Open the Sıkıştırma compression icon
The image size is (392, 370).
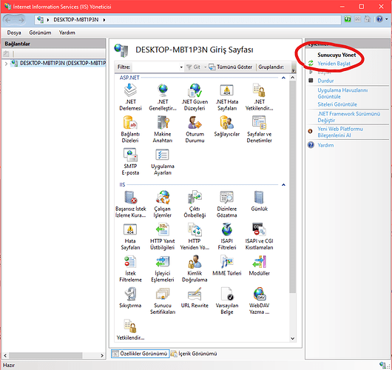130,297
